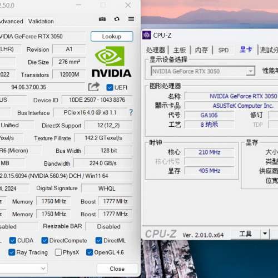Enable the PhysX checkbox

[58, 252]
